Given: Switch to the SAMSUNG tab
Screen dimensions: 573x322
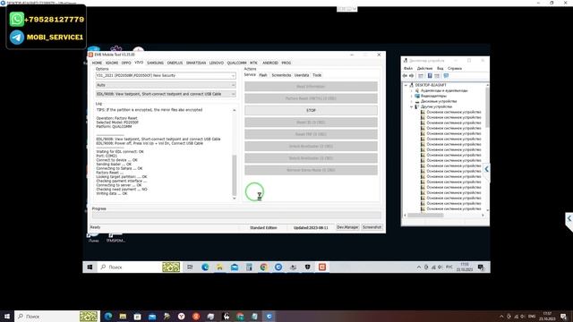Looking at the screenshot, I should click(x=155, y=63).
